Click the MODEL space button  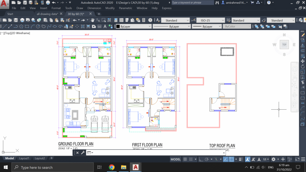pos(176,159)
